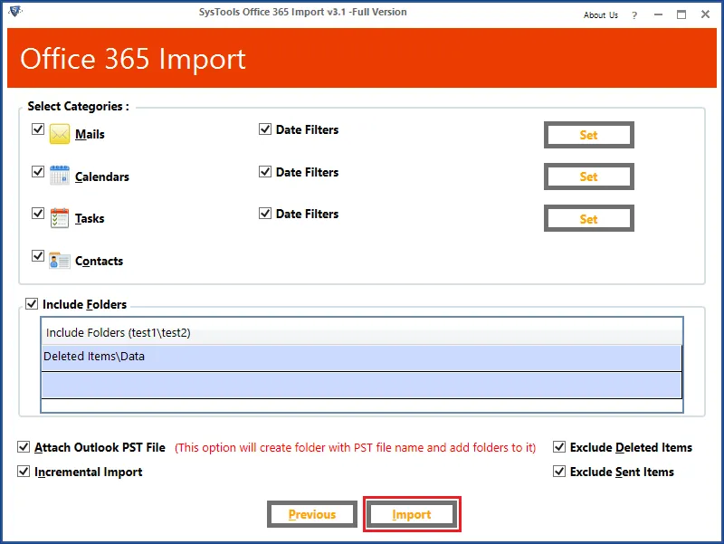Close the Office 365 Import window
Viewport: 724px width, 544px height.
705,14
